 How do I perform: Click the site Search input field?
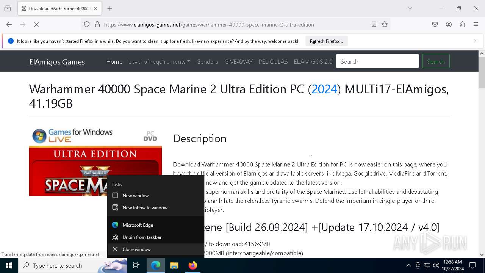pos(377,61)
